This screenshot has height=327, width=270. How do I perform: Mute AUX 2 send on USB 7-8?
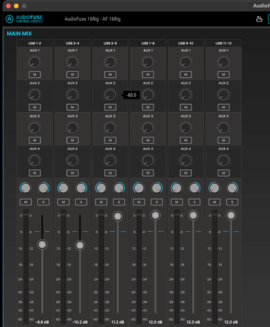(148, 107)
